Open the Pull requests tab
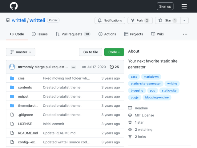 click(73, 34)
